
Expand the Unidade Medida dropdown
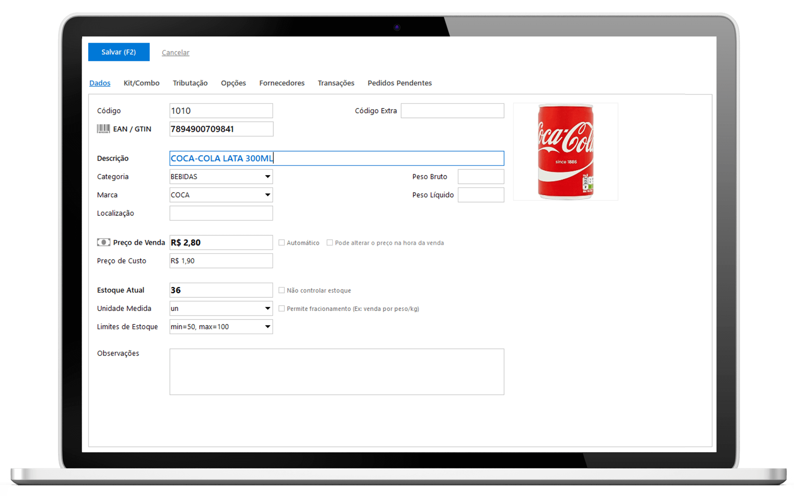267,309
